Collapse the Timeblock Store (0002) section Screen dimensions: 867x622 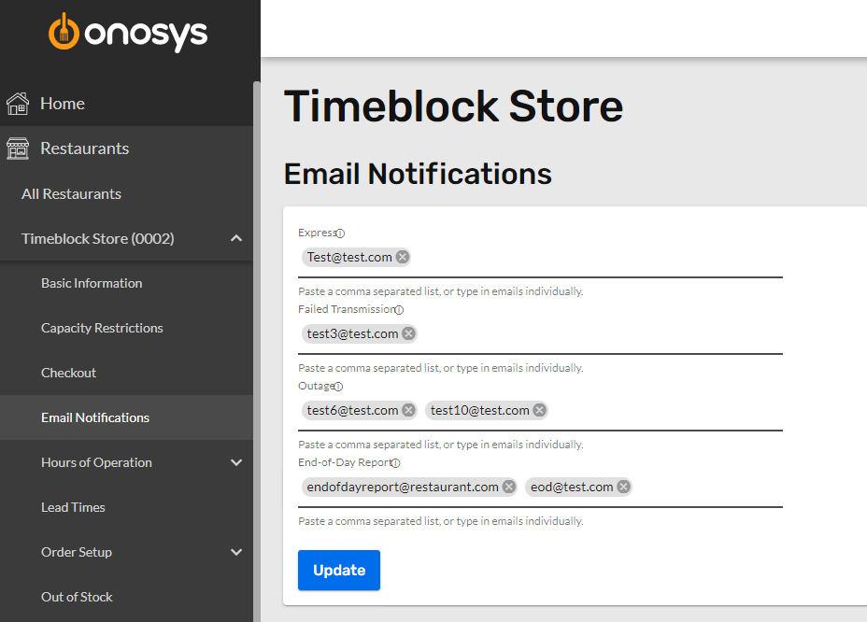pos(236,238)
